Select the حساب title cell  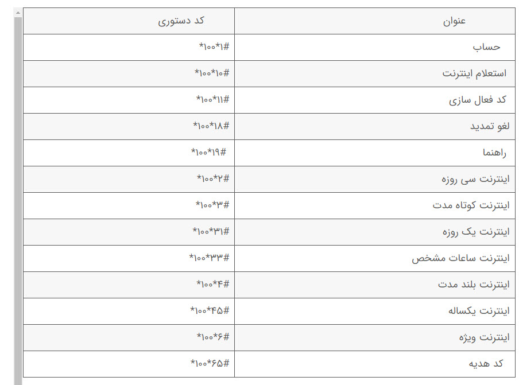pyautogui.click(x=486, y=47)
